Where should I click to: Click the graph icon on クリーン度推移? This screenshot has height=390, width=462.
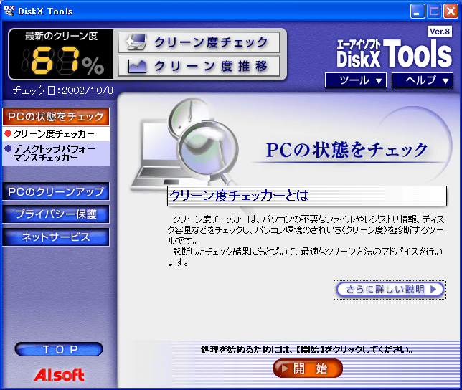coord(137,67)
